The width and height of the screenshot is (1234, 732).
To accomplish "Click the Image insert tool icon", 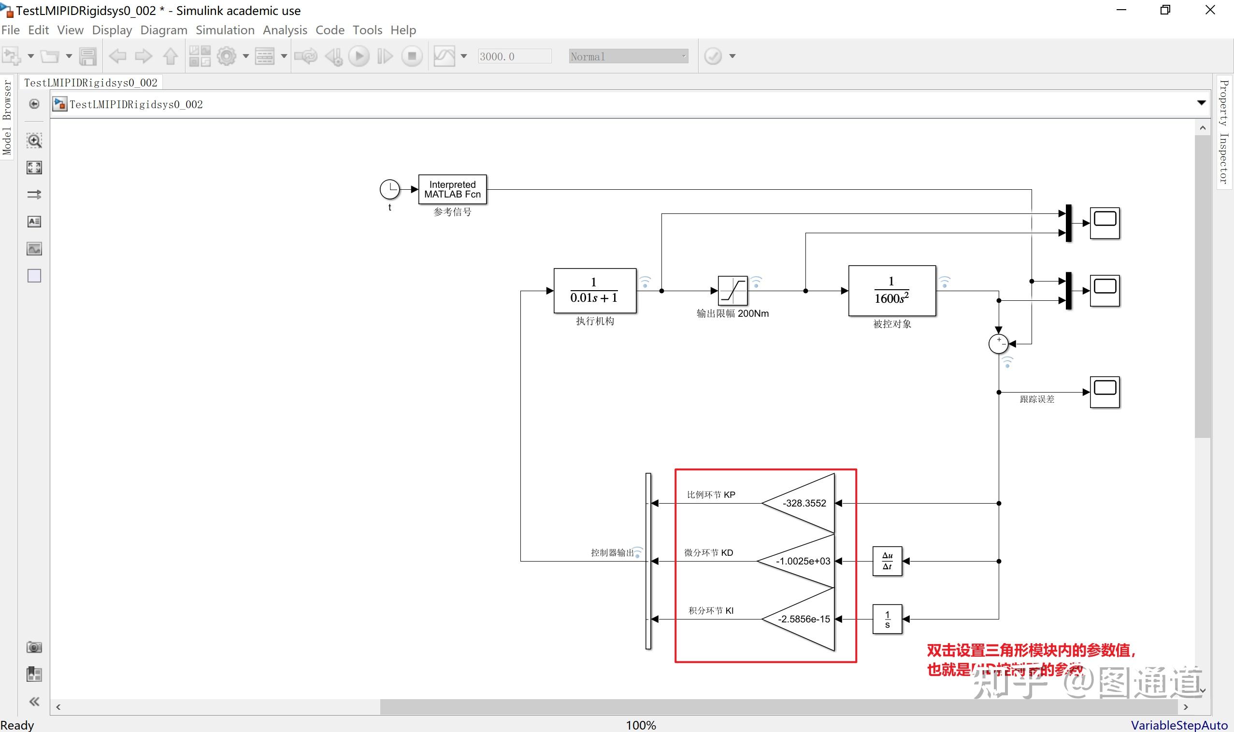I will pyautogui.click(x=34, y=249).
